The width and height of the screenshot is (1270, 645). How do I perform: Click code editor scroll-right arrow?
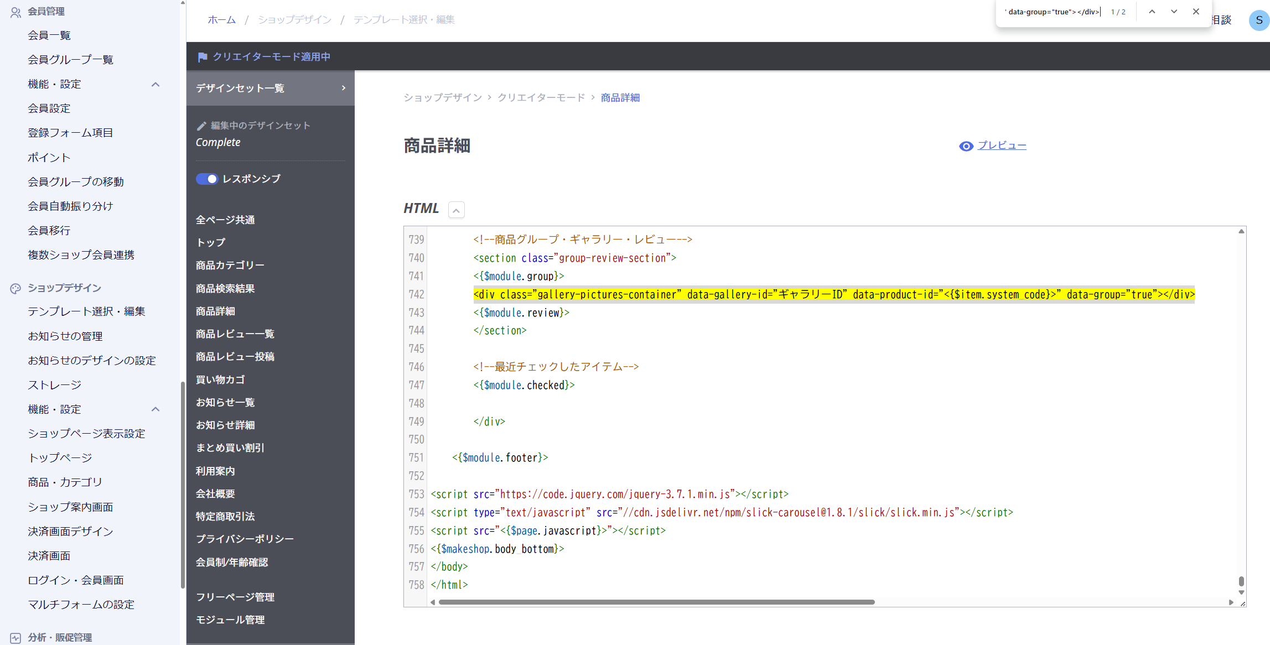1231,602
